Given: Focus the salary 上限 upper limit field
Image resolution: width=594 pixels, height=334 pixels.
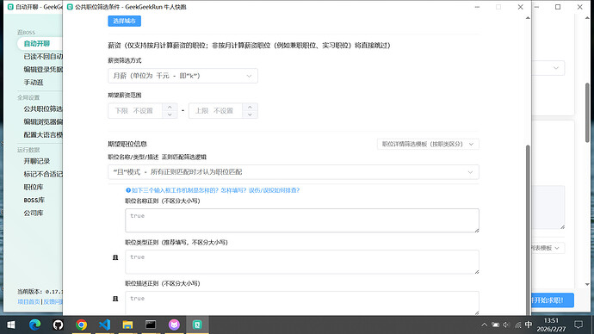Looking at the screenshot, I should 215,110.
